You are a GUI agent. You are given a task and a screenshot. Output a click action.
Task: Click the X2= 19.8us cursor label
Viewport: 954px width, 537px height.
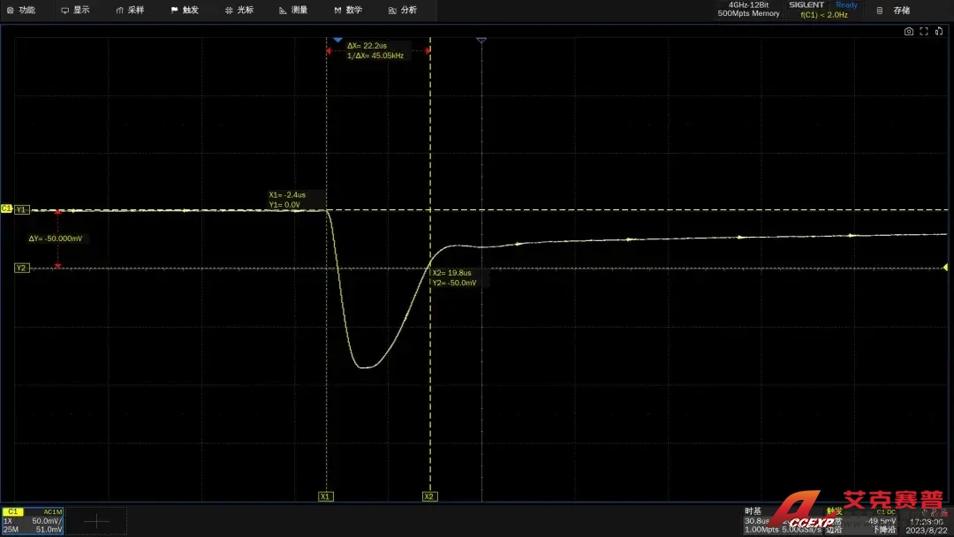451,272
